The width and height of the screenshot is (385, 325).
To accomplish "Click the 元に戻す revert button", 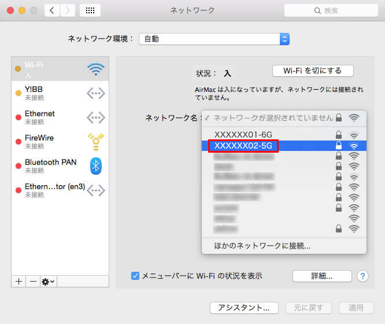I will (309, 308).
